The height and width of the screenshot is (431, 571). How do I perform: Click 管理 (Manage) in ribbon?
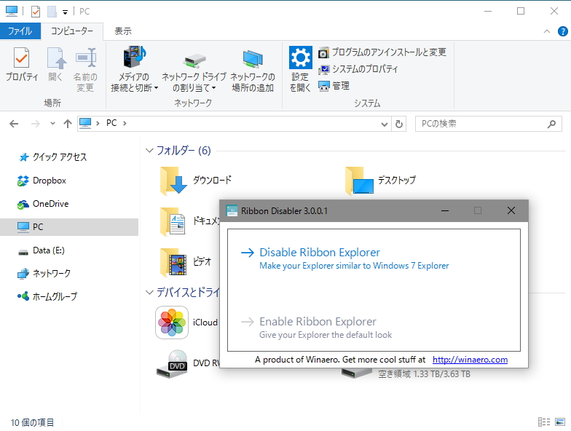(334, 86)
